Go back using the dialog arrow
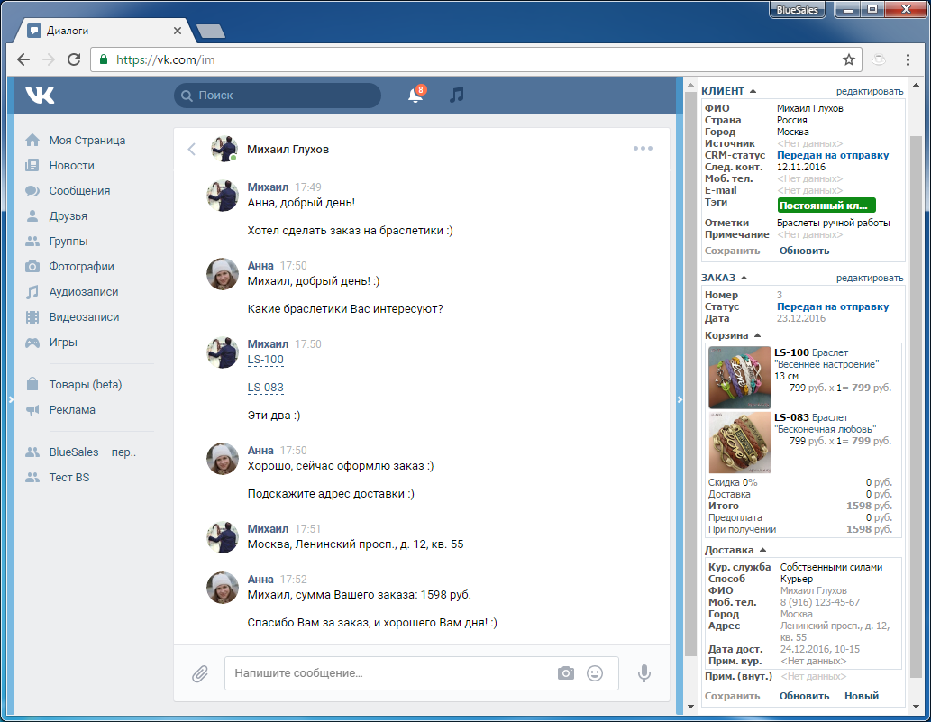Image resolution: width=931 pixels, height=722 pixels. pyautogui.click(x=191, y=150)
